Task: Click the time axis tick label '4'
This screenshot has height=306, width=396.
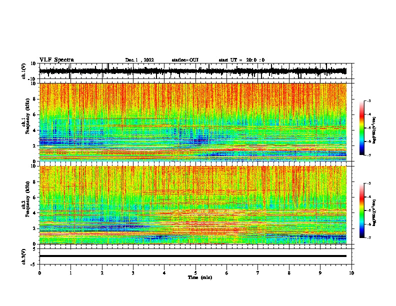Action: (164, 273)
